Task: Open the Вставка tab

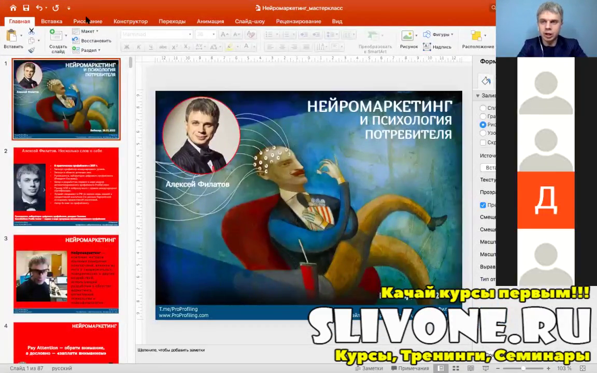Action: [x=51, y=21]
